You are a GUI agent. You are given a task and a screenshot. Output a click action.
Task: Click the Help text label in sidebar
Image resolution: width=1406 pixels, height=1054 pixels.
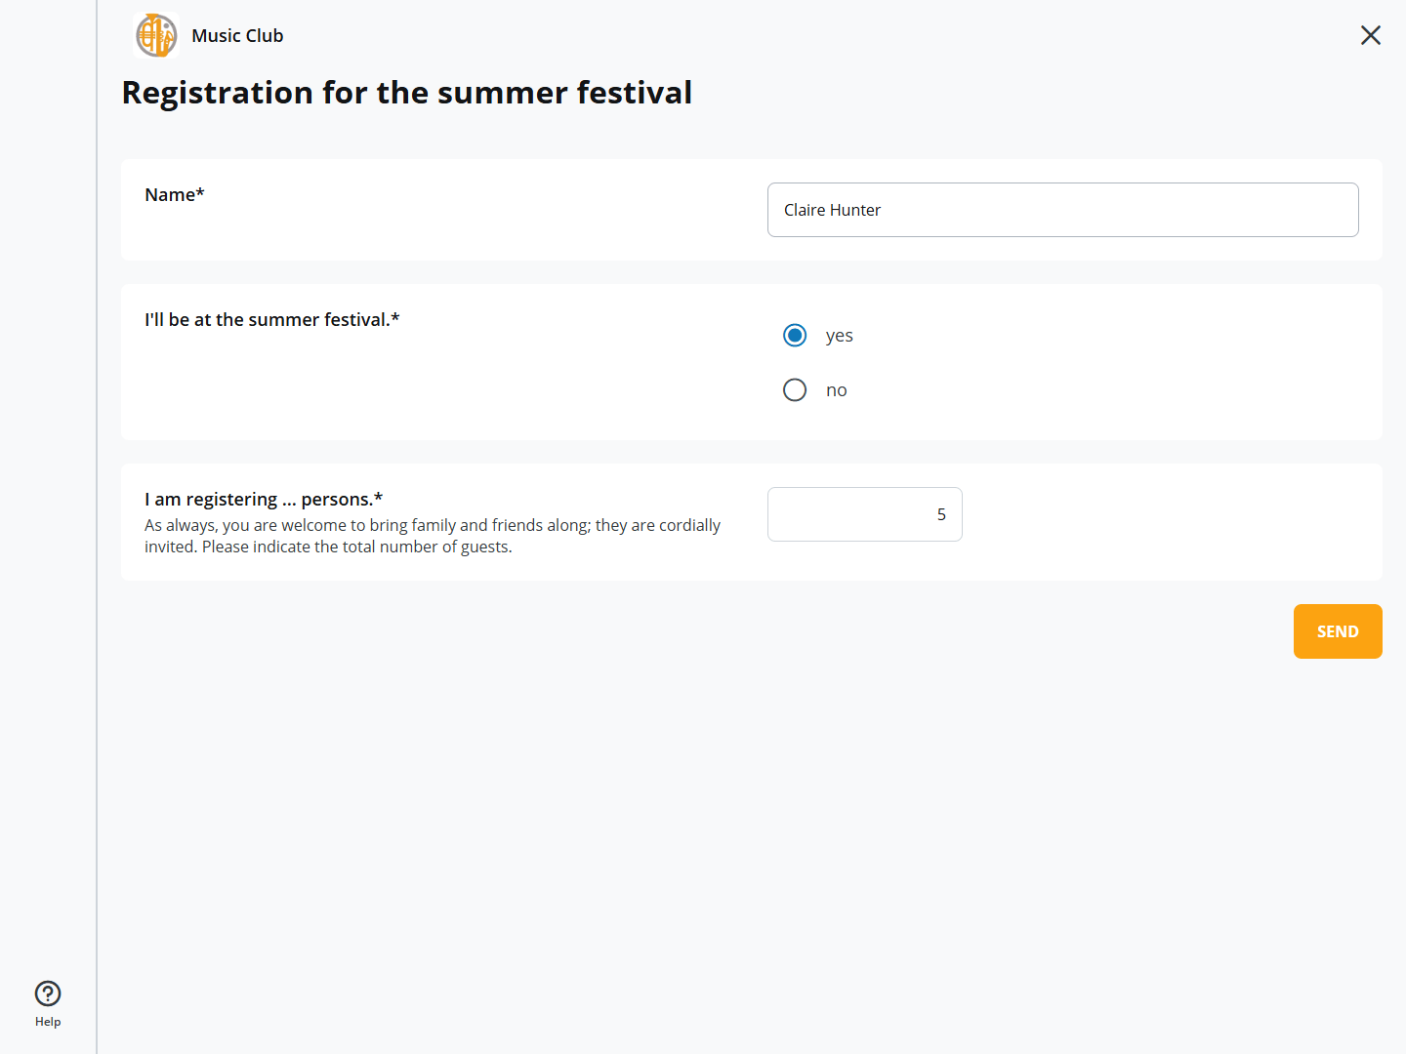point(48,1022)
